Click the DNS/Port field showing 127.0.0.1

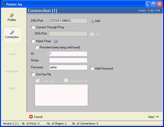click(68, 21)
